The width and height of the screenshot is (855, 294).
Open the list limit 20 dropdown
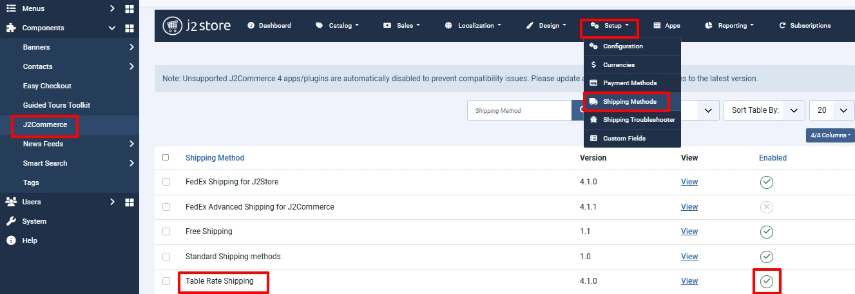(832, 110)
